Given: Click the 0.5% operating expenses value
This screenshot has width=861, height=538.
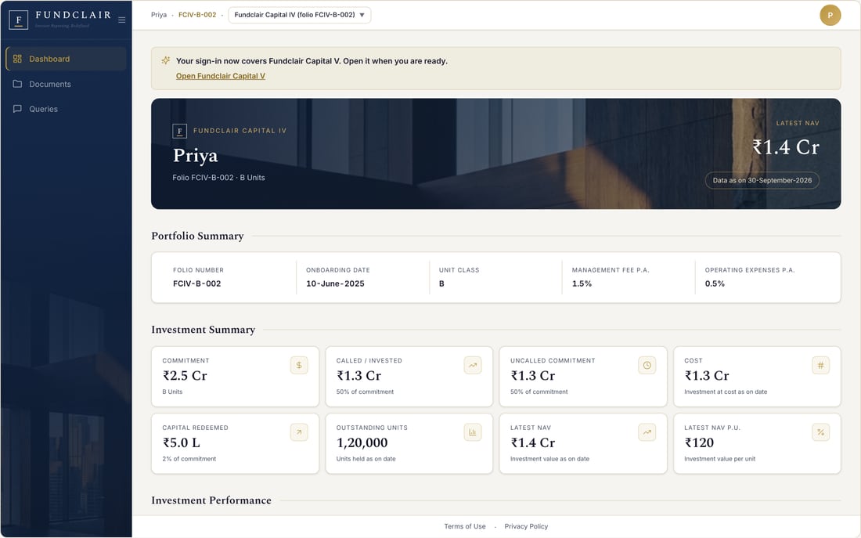Looking at the screenshot, I should coord(715,283).
